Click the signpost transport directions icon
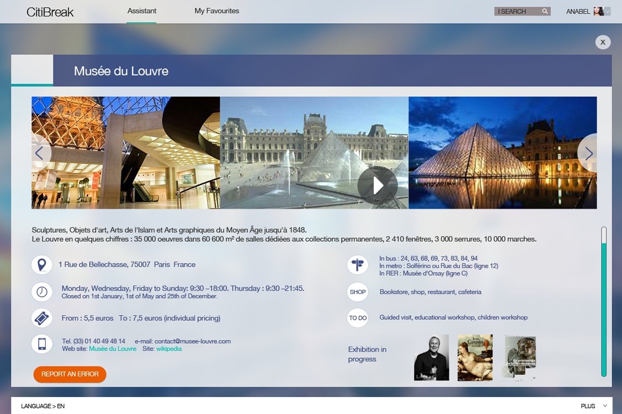The height and width of the screenshot is (414, 622). click(x=358, y=265)
